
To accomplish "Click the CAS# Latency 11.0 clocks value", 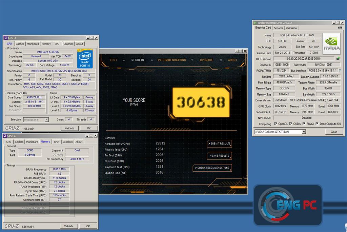I will pos(59,178).
